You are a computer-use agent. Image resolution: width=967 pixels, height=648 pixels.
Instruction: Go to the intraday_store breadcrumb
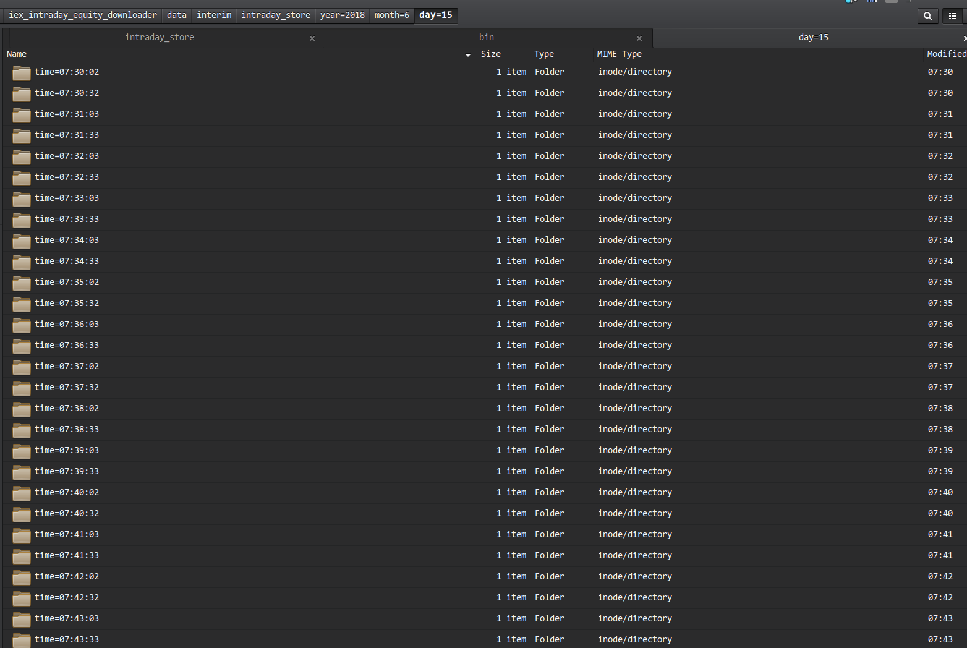(x=276, y=15)
